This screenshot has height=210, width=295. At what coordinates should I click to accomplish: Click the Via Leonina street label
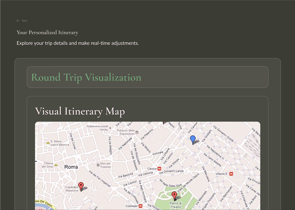(x=145, y=174)
